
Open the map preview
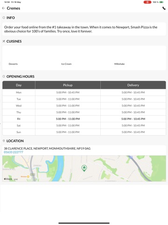pyautogui.click(x=84, y=168)
